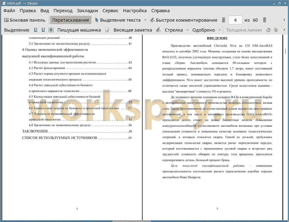Viewport: 289px width, 222px height.
Task: Click the first color palette icon
Action: pos(268,30)
